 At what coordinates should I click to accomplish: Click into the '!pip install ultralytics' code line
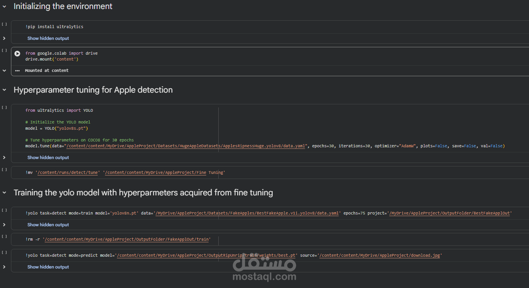point(54,27)
